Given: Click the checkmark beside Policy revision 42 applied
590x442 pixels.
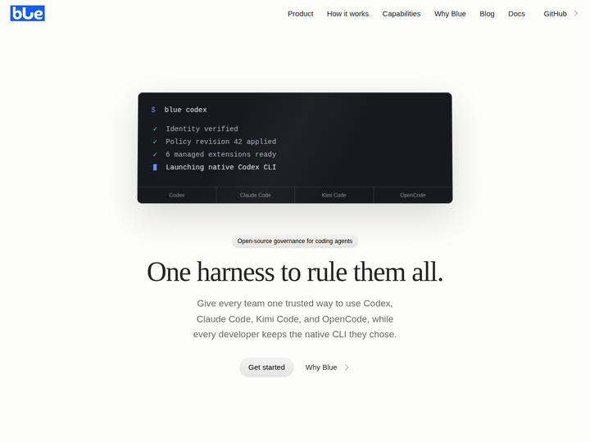Looking at the screenshot, I should click(155, 142).
